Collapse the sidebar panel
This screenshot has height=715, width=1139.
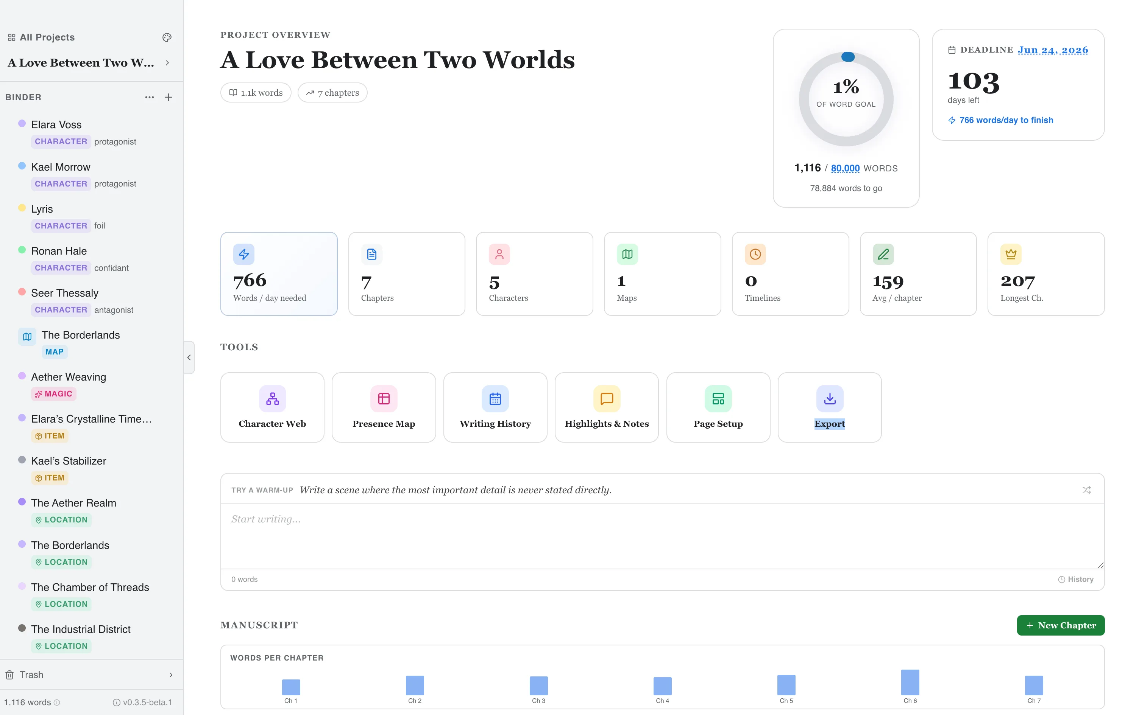point(189,358)
